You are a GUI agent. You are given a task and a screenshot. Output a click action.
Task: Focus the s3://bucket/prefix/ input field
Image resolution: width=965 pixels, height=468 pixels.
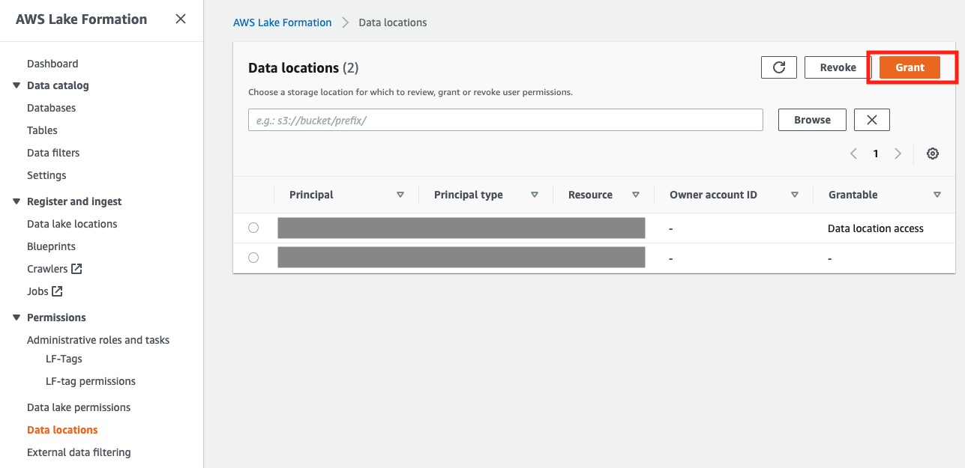505,120
